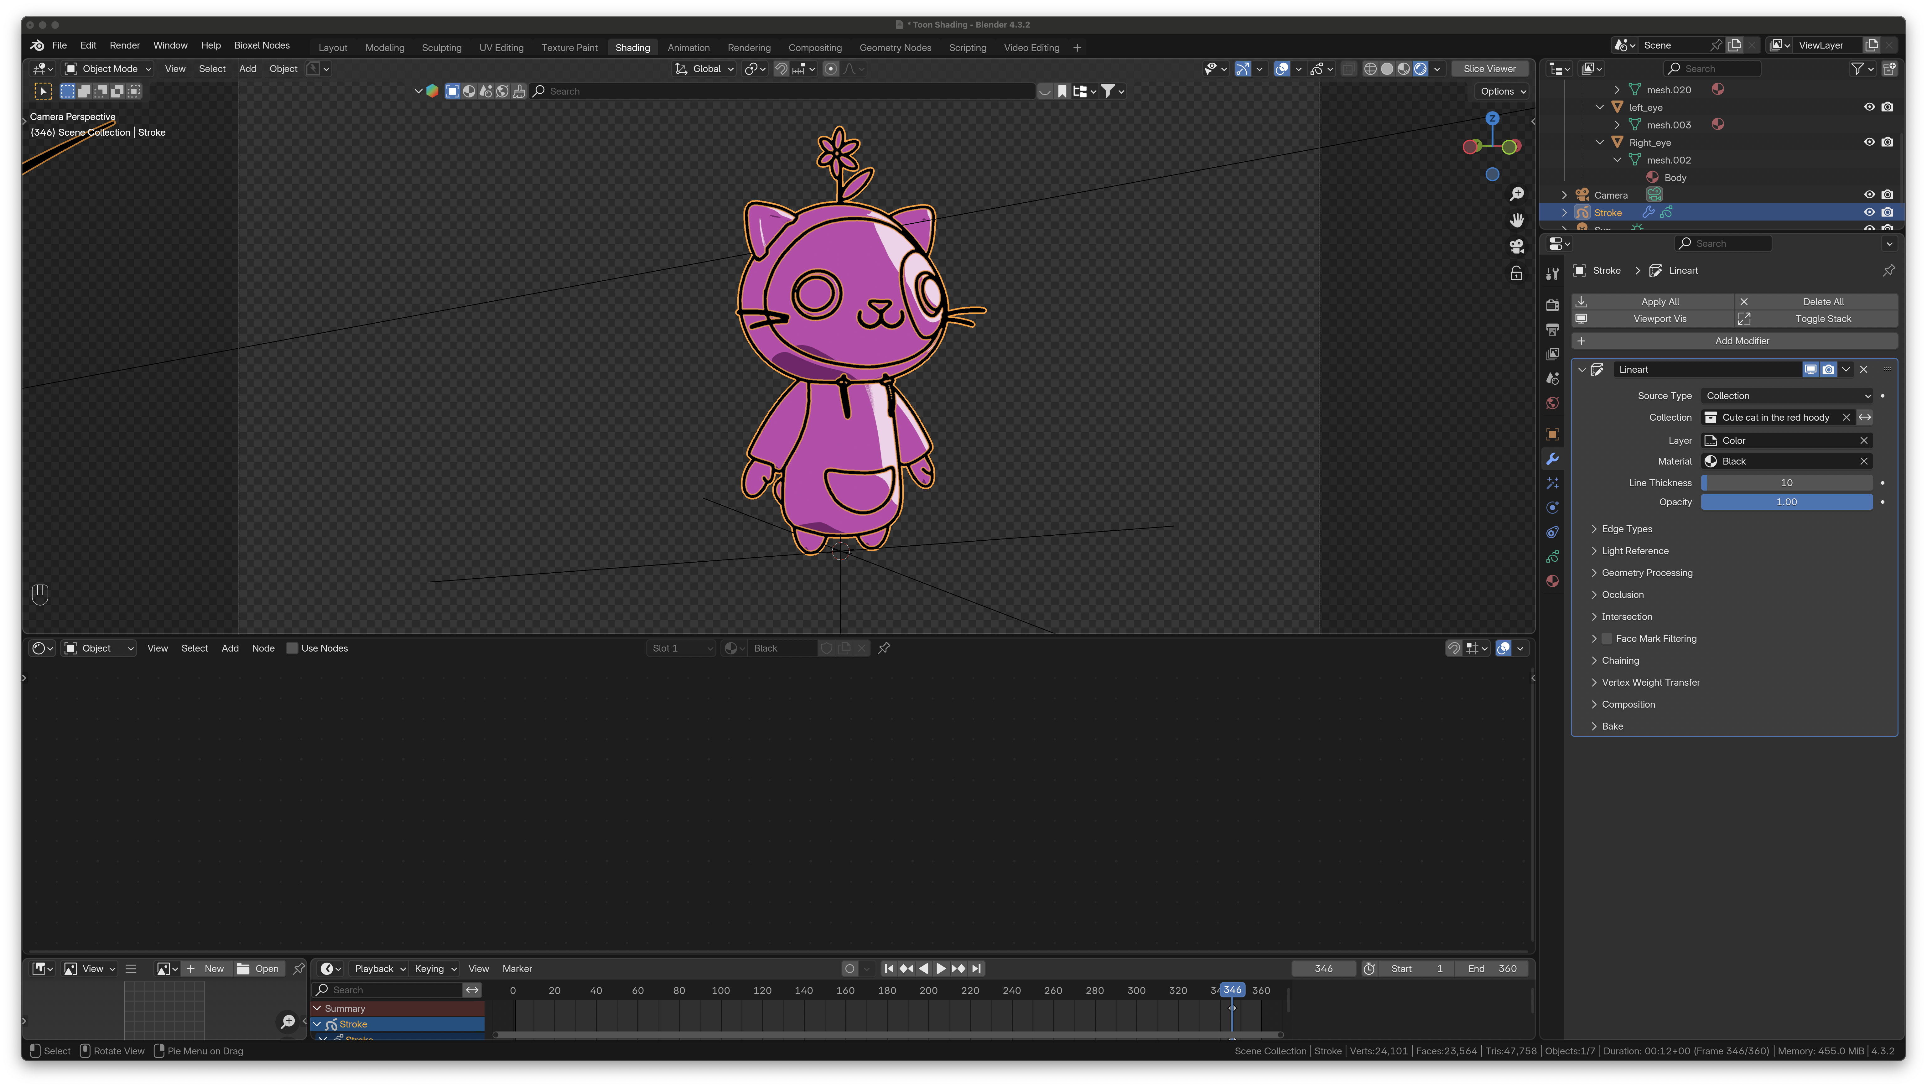
Task: Open the Bioxel Nodes menu
Action: point(262,46)
